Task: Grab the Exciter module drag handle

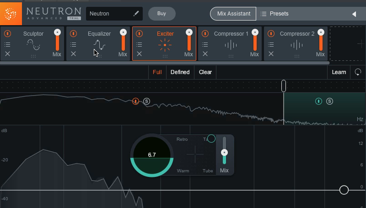Action: (165, 56)
